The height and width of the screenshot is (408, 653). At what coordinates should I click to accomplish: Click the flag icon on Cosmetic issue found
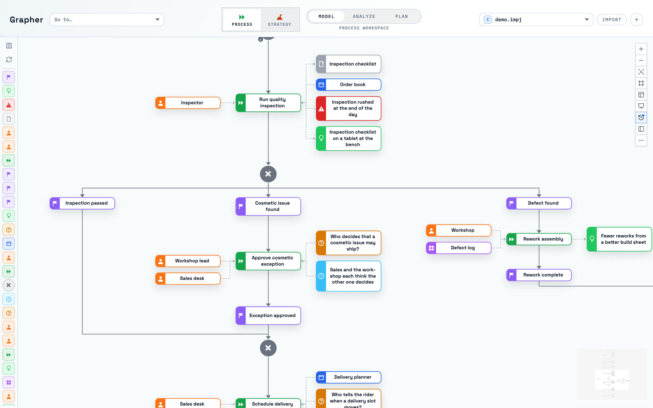241,206
